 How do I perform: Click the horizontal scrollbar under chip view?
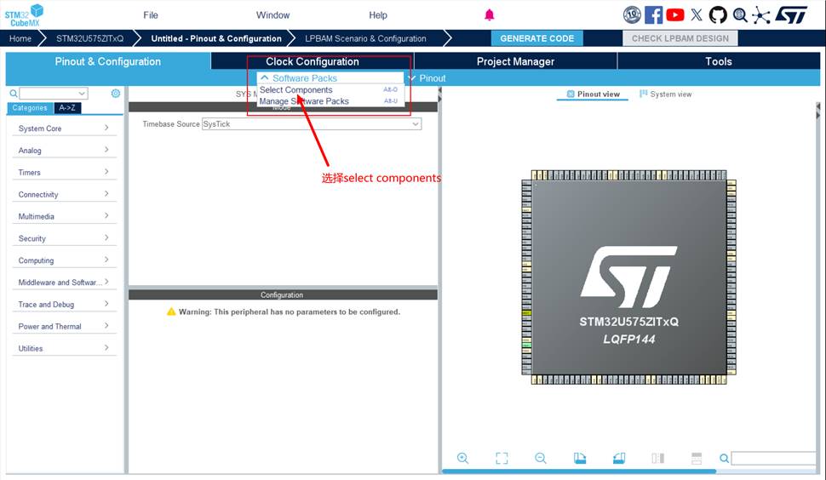click(579, 471)
